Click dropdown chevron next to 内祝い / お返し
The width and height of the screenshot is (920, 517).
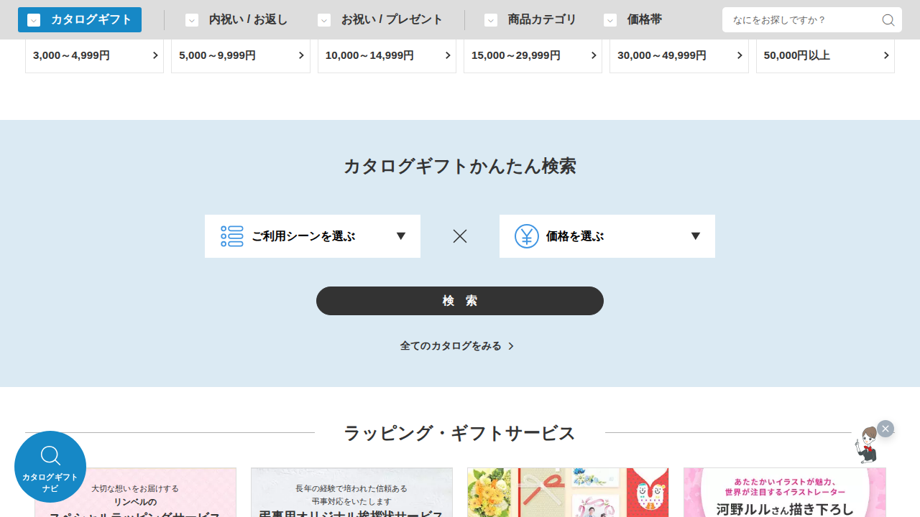point(192,20)
